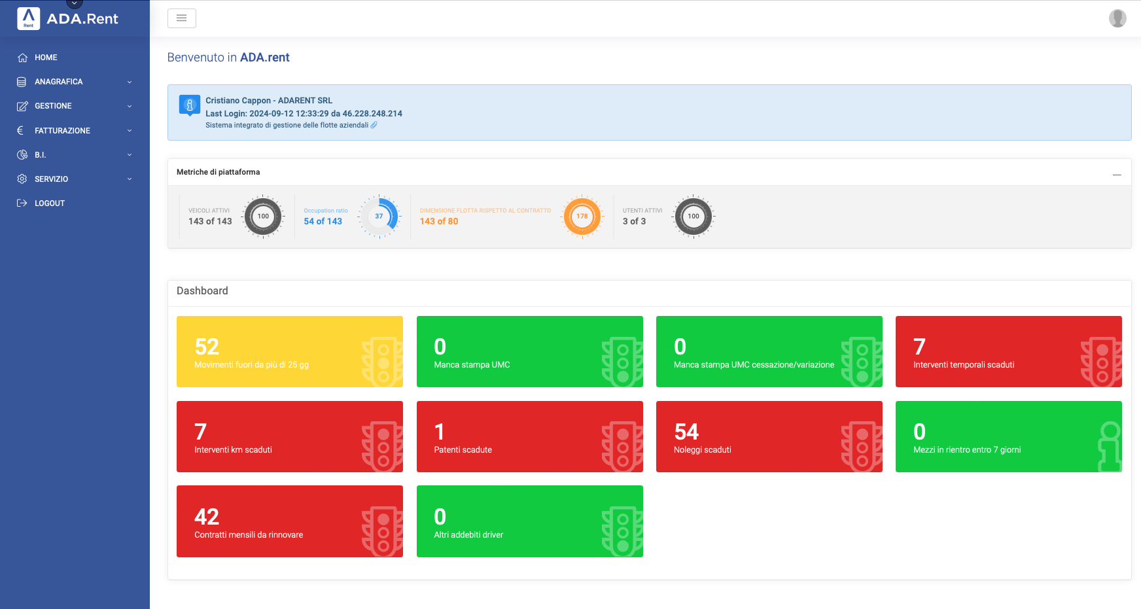Open the user avatar profile menu

[1117, 18]
